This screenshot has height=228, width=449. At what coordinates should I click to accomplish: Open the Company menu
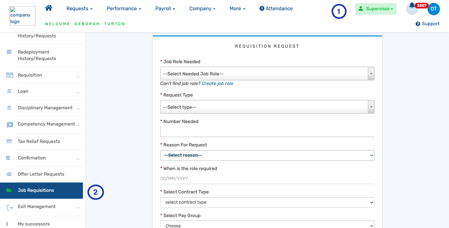202,8
